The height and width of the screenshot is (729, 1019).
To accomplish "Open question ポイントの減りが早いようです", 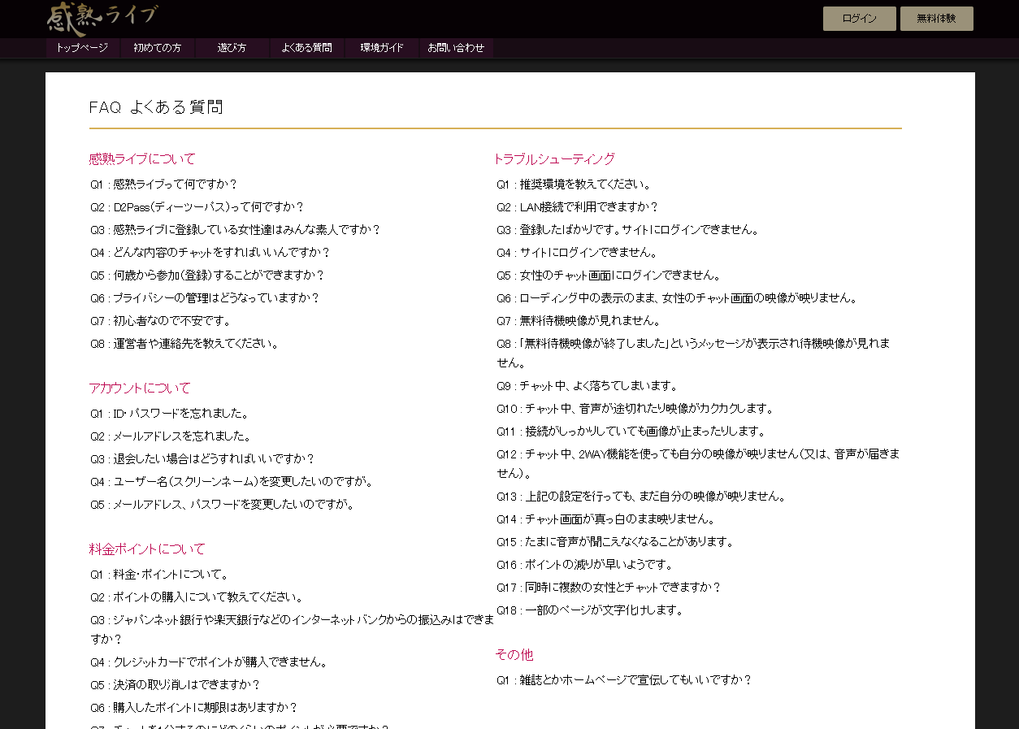I will pyautogui.click(x=585, y=565).
